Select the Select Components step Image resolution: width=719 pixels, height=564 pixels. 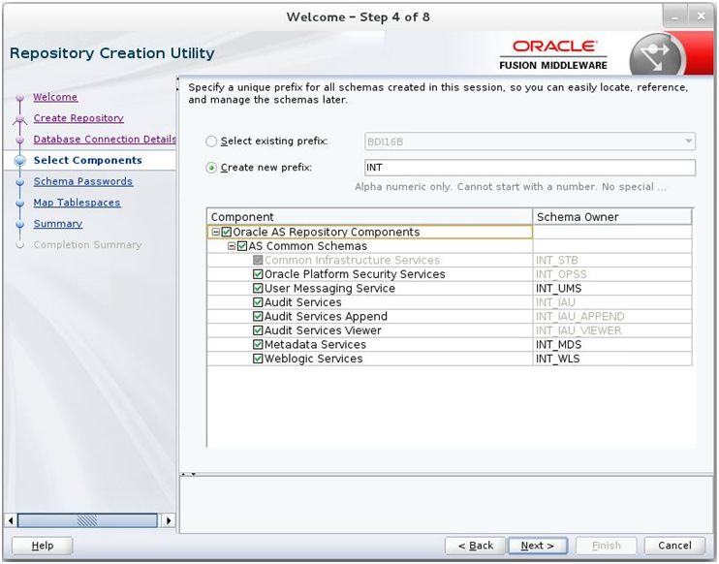click(x=87, y=161)
